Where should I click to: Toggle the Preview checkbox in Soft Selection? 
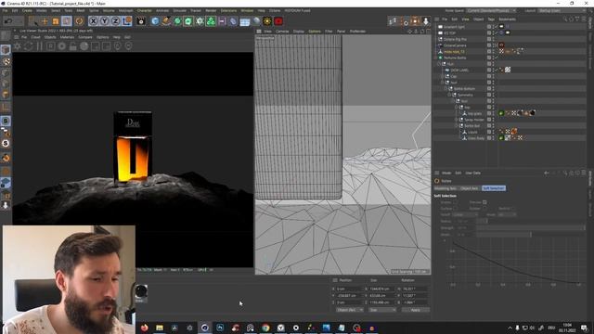(x=484, y=202)
